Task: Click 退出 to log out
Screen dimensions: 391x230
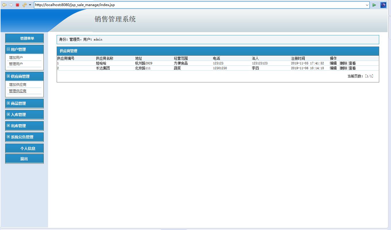Action: (24, 158)
